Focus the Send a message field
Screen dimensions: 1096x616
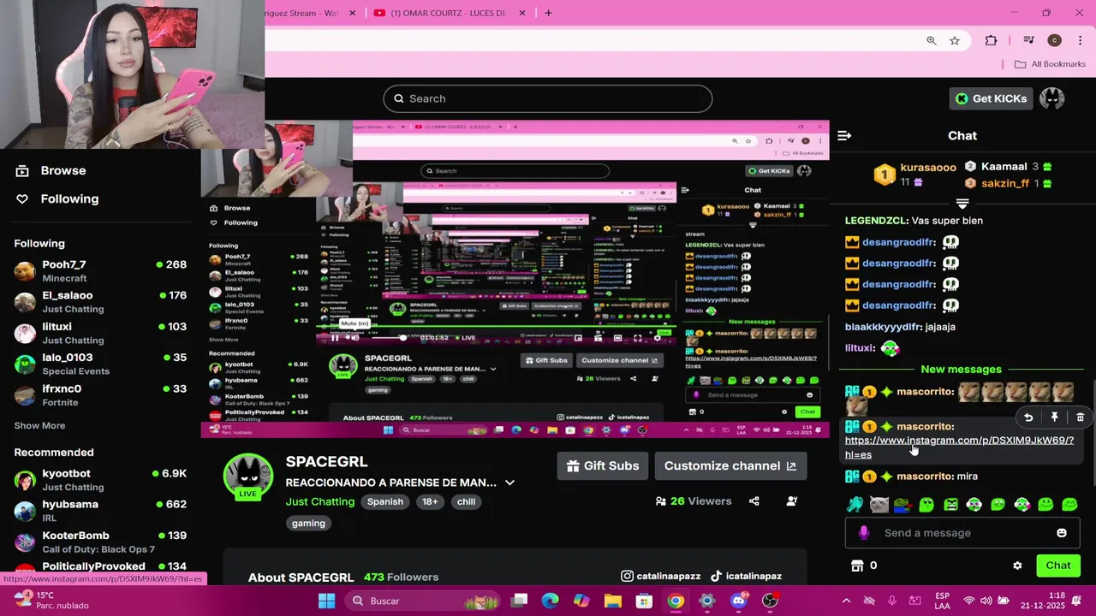click(962, 533)
